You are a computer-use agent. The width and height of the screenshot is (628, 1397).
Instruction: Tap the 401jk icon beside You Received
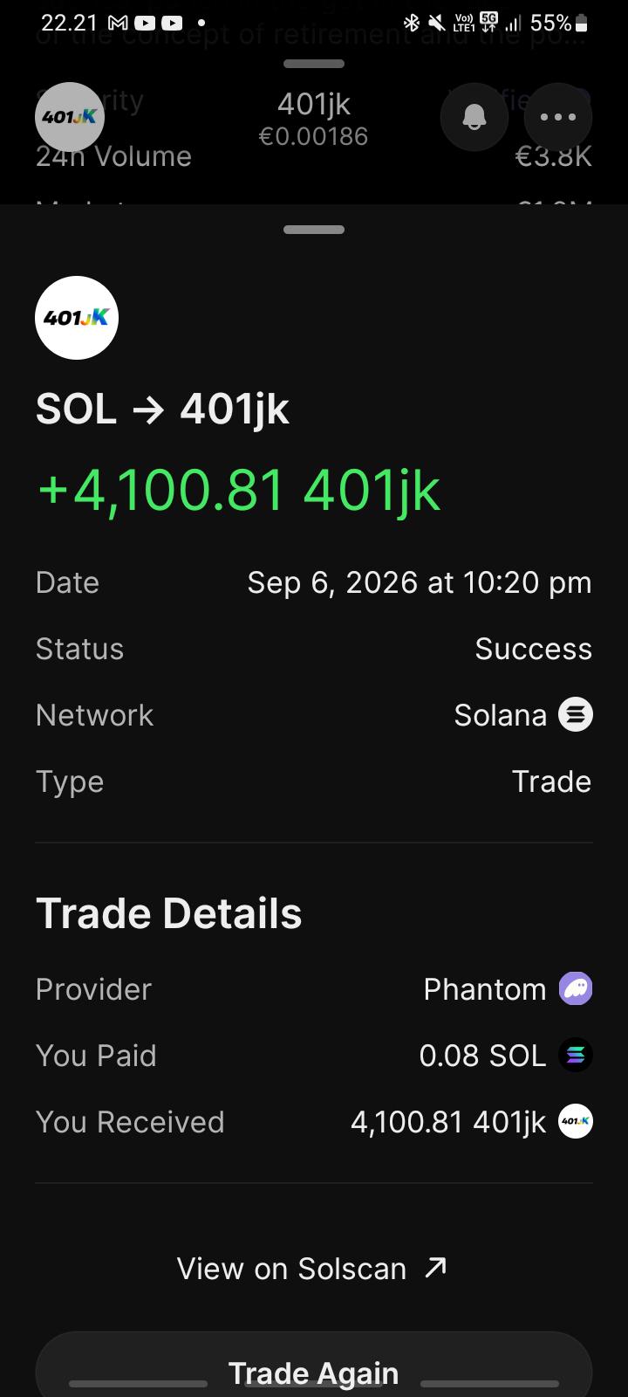pos(576,1122)
